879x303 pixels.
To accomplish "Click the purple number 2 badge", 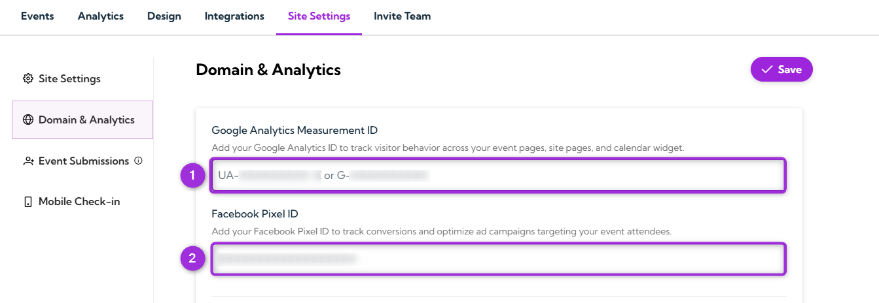I will (x=192, y=259).
